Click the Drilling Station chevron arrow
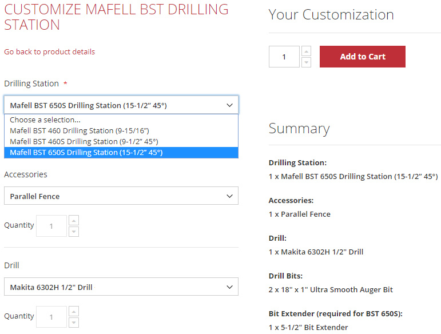This screenshot has height=334, width=441. coord(229,105)
